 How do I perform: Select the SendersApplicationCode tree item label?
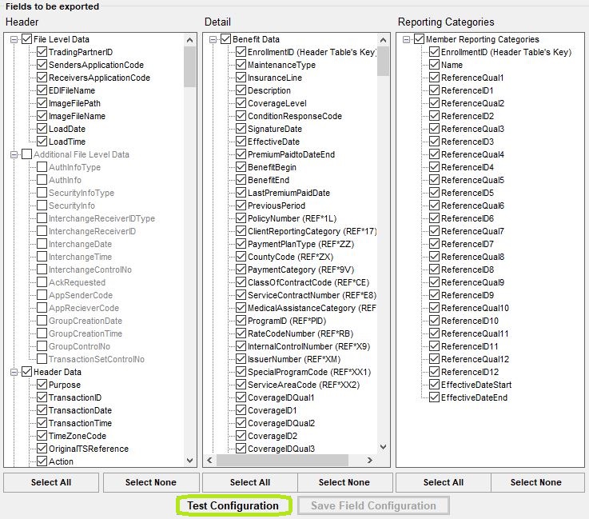pyautogui.click(x=96, y=65)
